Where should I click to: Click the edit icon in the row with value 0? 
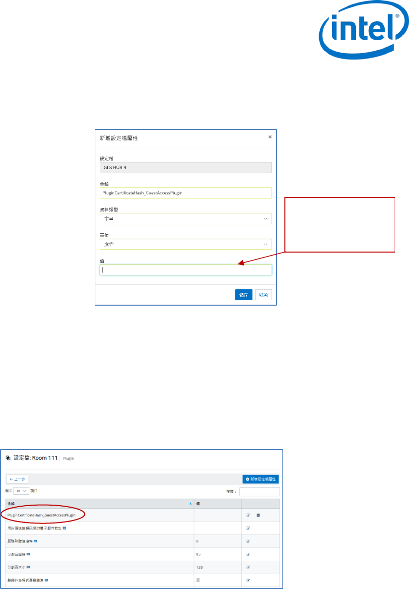[248, 541]
